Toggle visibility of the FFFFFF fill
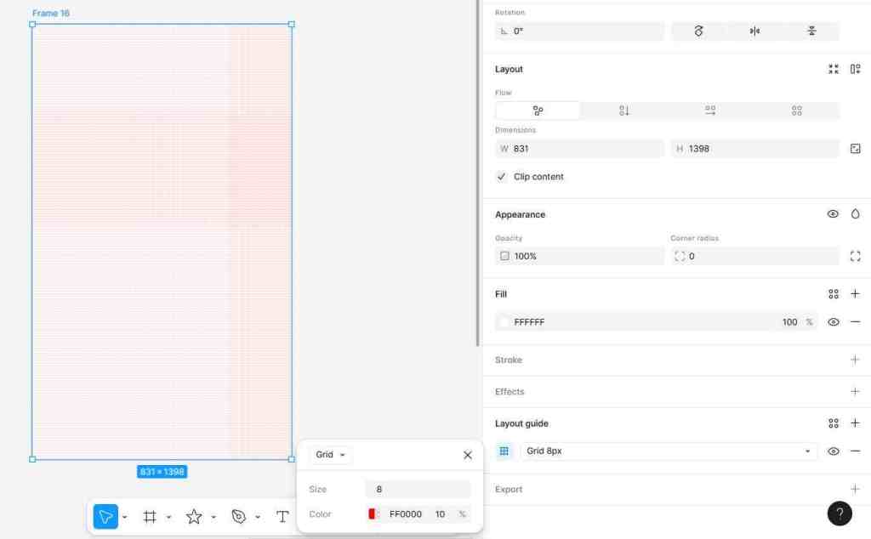Screen dimensions: 871x539 click(x=833, y=321)
